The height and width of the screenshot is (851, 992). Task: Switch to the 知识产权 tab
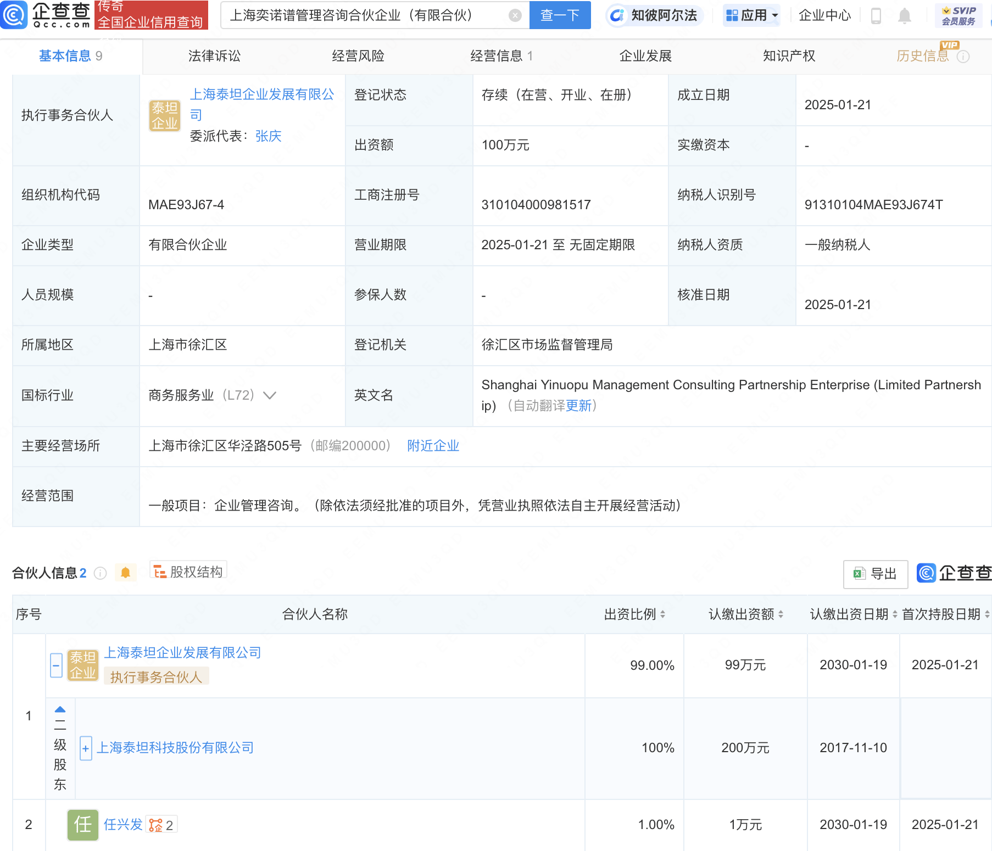point(789,56)
